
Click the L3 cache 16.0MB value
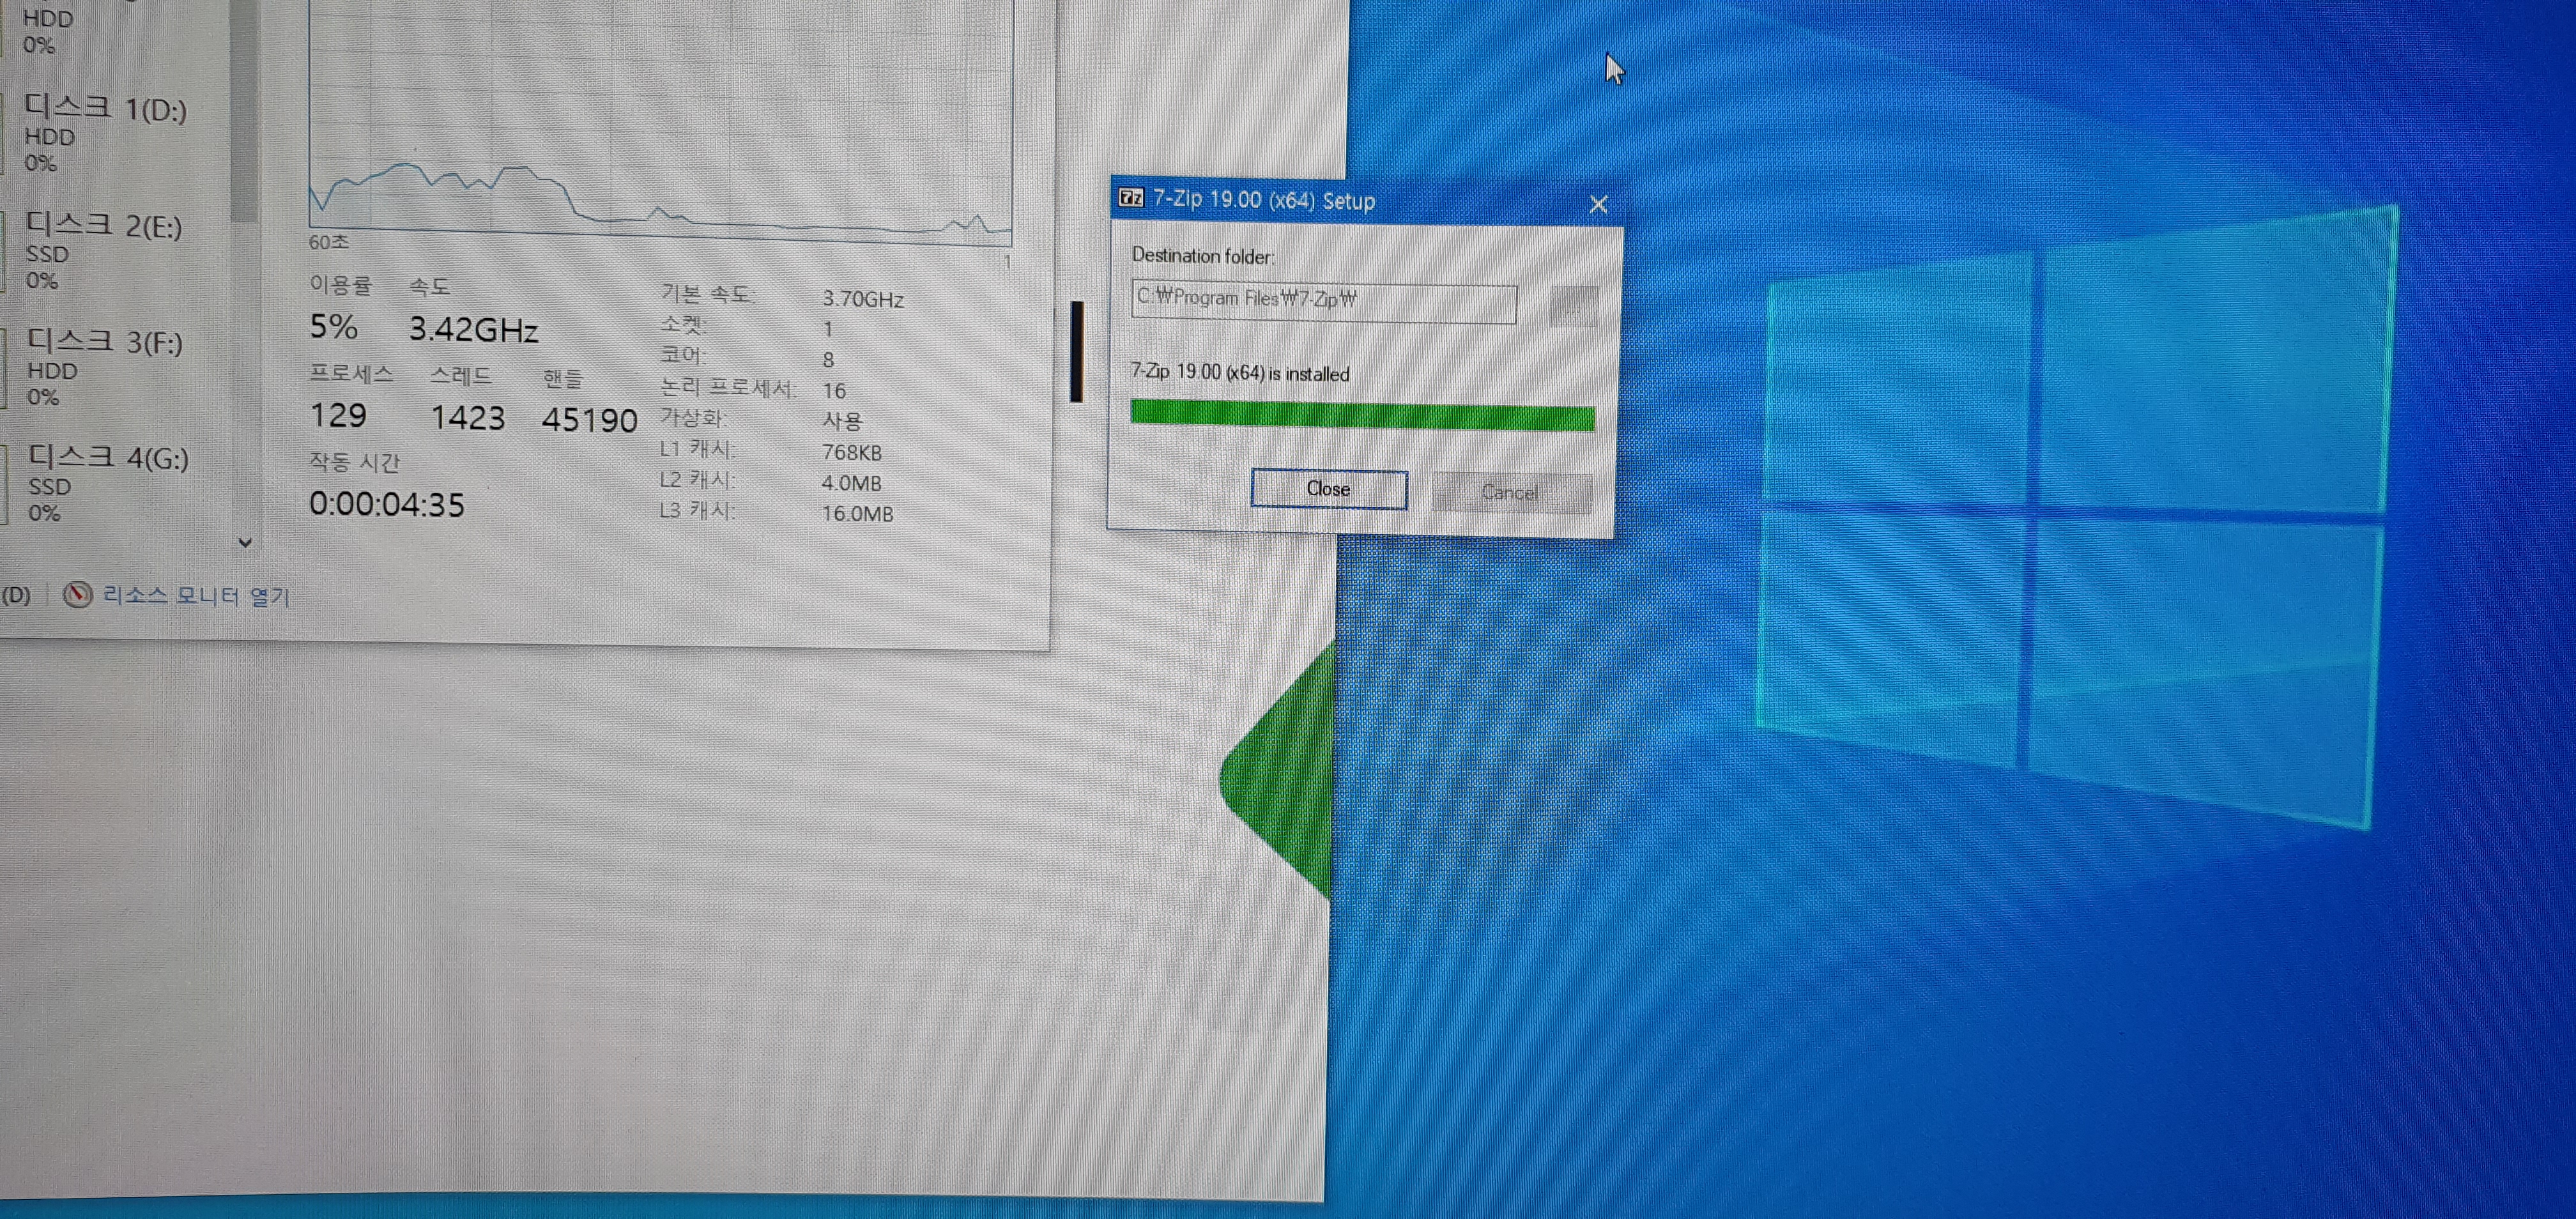click(x=857, y=513)
